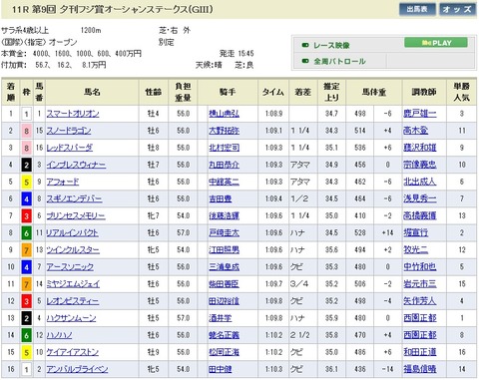
Task: Open horse ケイアイアストン
Action: (x=73, y=352)
